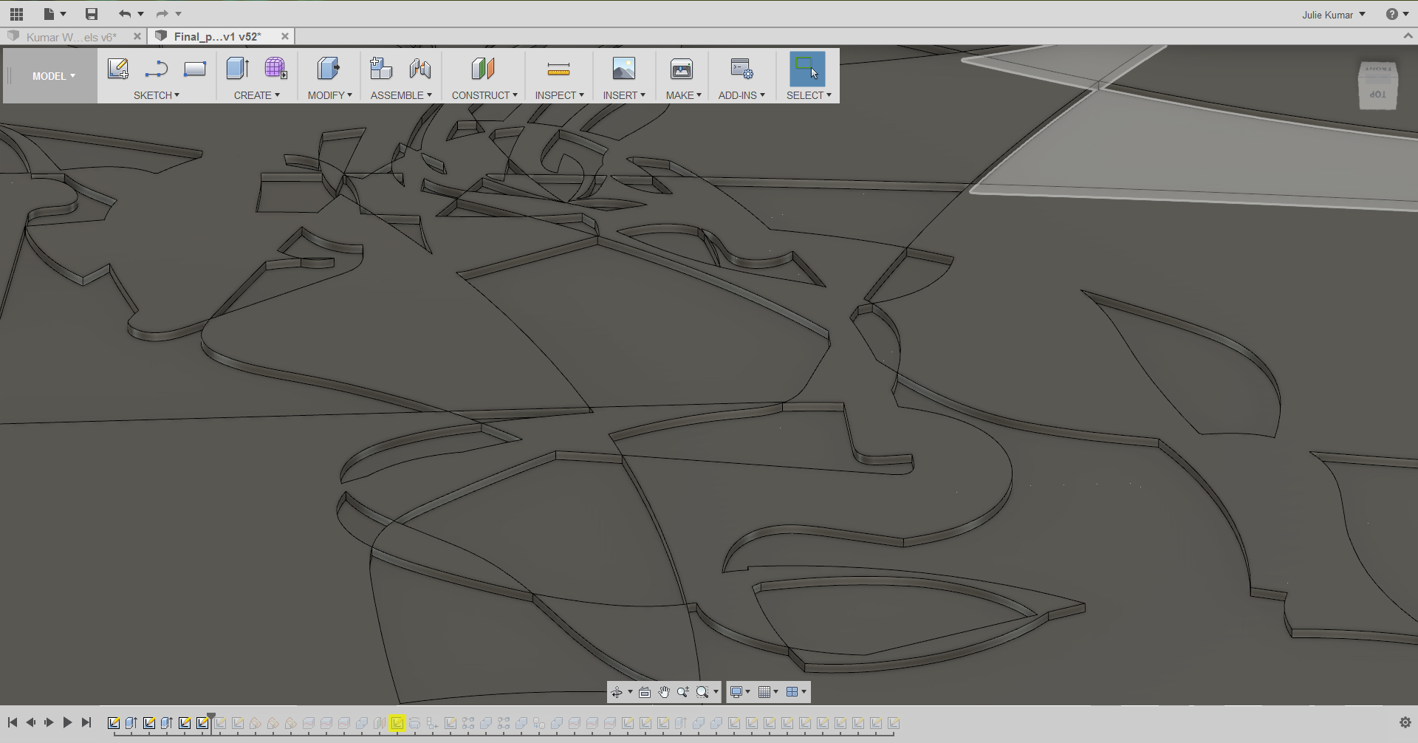Select the Create Sketch tool
The height and width of the screenshot is (743, 1418).
118,69
